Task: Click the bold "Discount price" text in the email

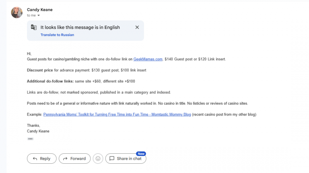Action: (40, 70)
